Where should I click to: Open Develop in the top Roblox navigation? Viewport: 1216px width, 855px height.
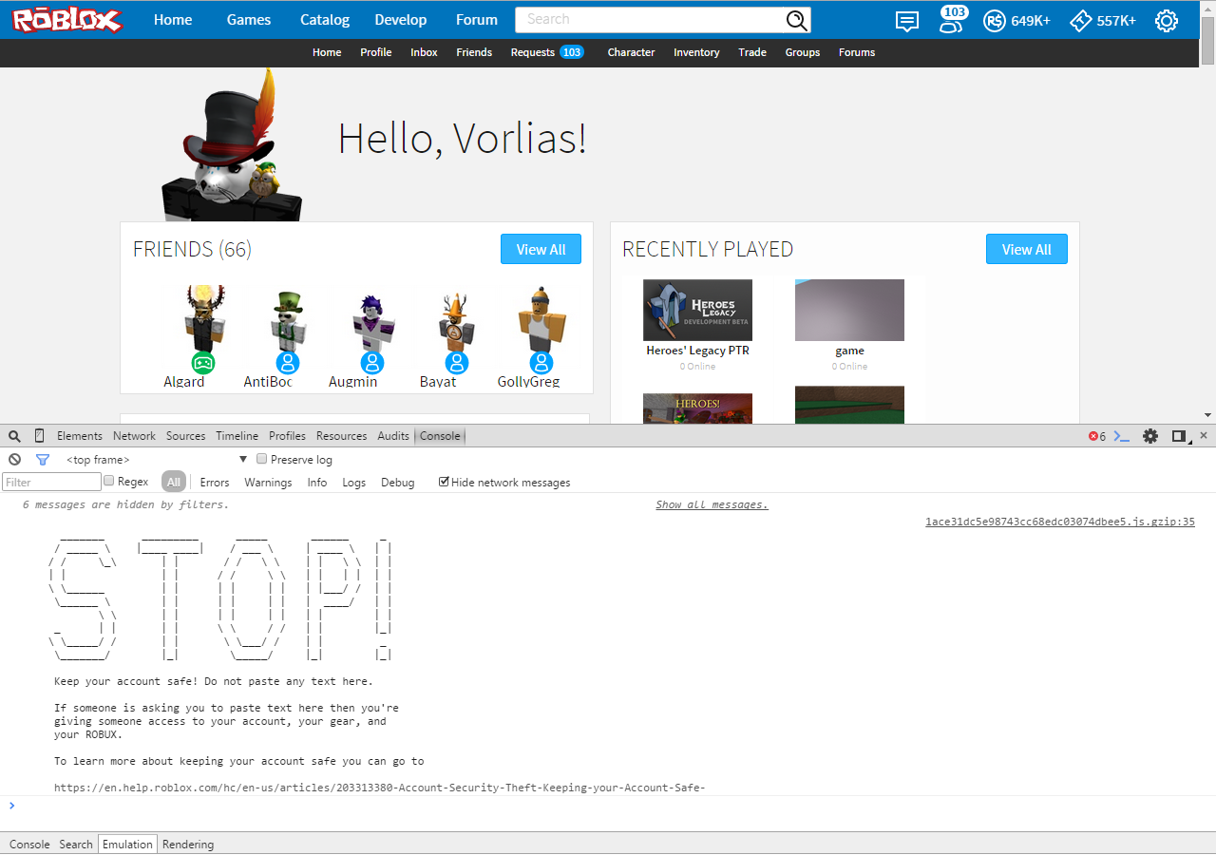401,20
